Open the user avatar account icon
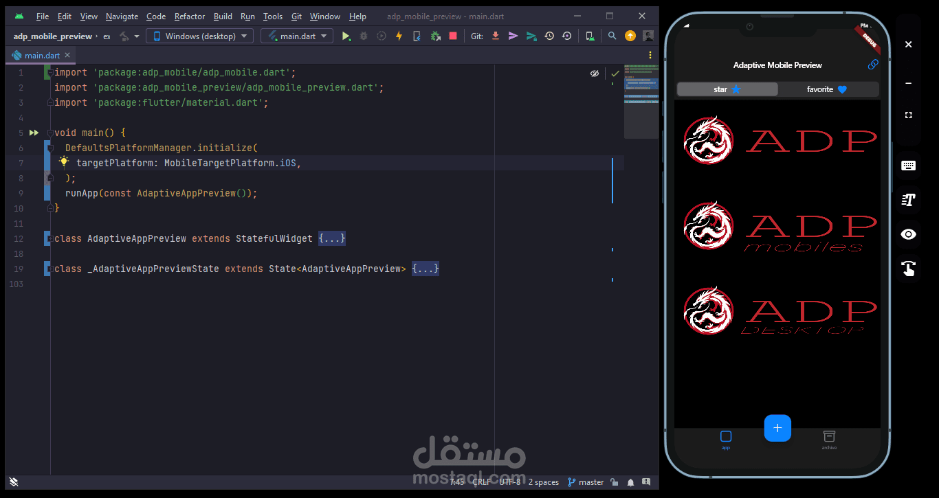This screenshot has width=939, height=498. tap(648, 36)
